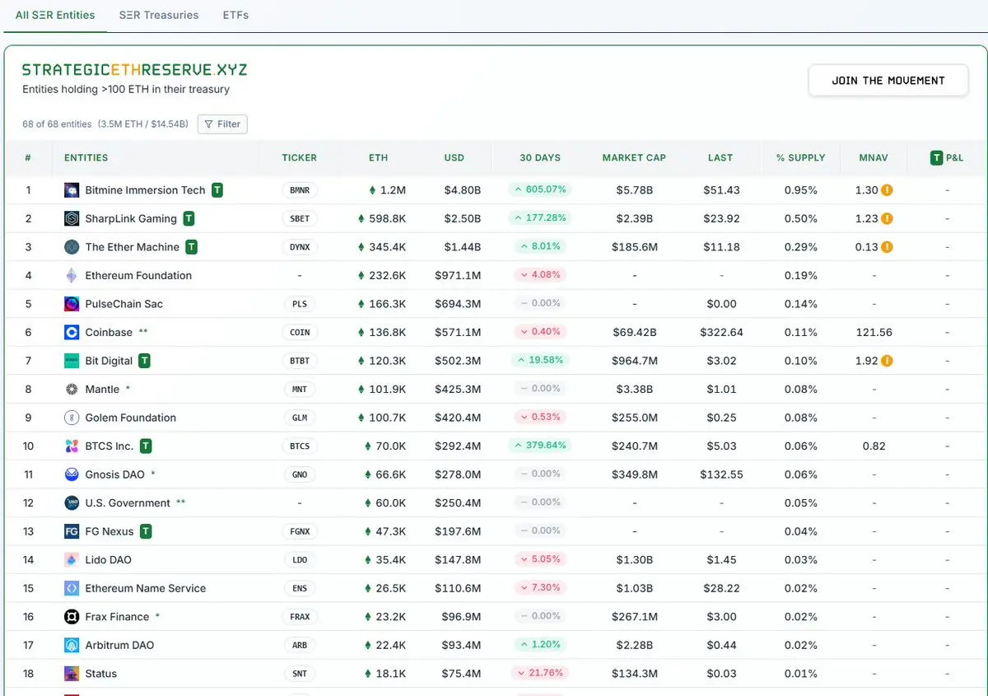Click the orange MNAV warning icon for Bit Digital

coord(888,361)
